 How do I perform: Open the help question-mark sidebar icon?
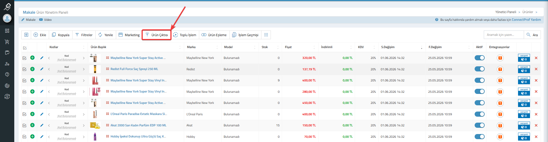tap(7, 75)
